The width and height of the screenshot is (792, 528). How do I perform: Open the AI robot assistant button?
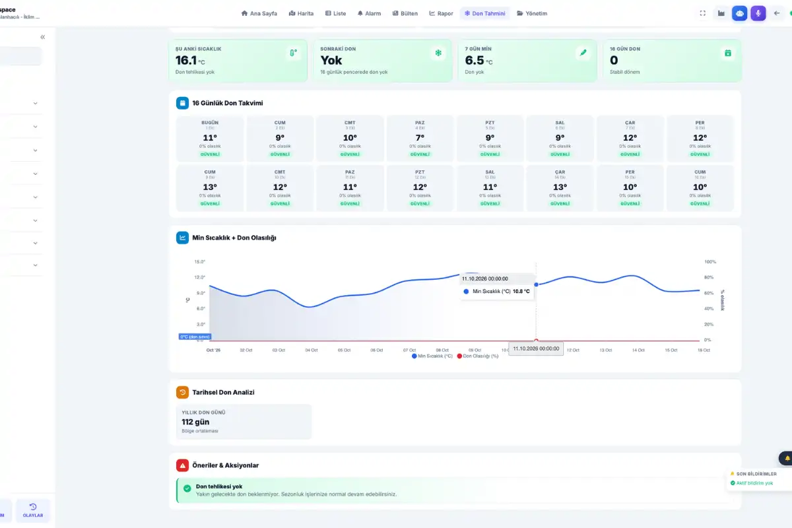click(x=740, y=13)
